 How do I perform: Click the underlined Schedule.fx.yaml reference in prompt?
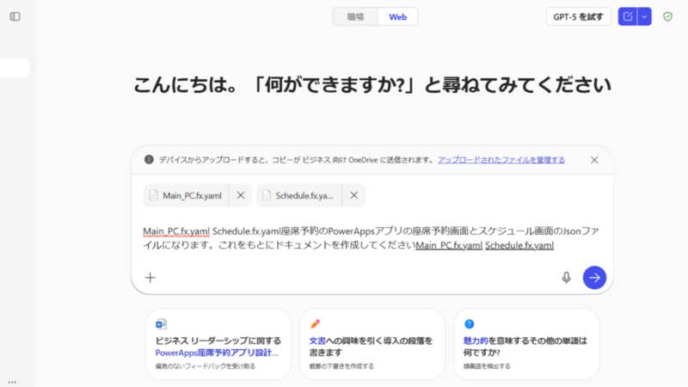[519, 245]
